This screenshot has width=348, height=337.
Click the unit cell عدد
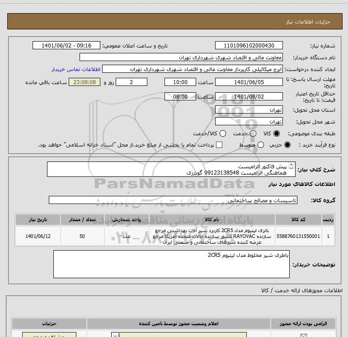coord(126,236)
